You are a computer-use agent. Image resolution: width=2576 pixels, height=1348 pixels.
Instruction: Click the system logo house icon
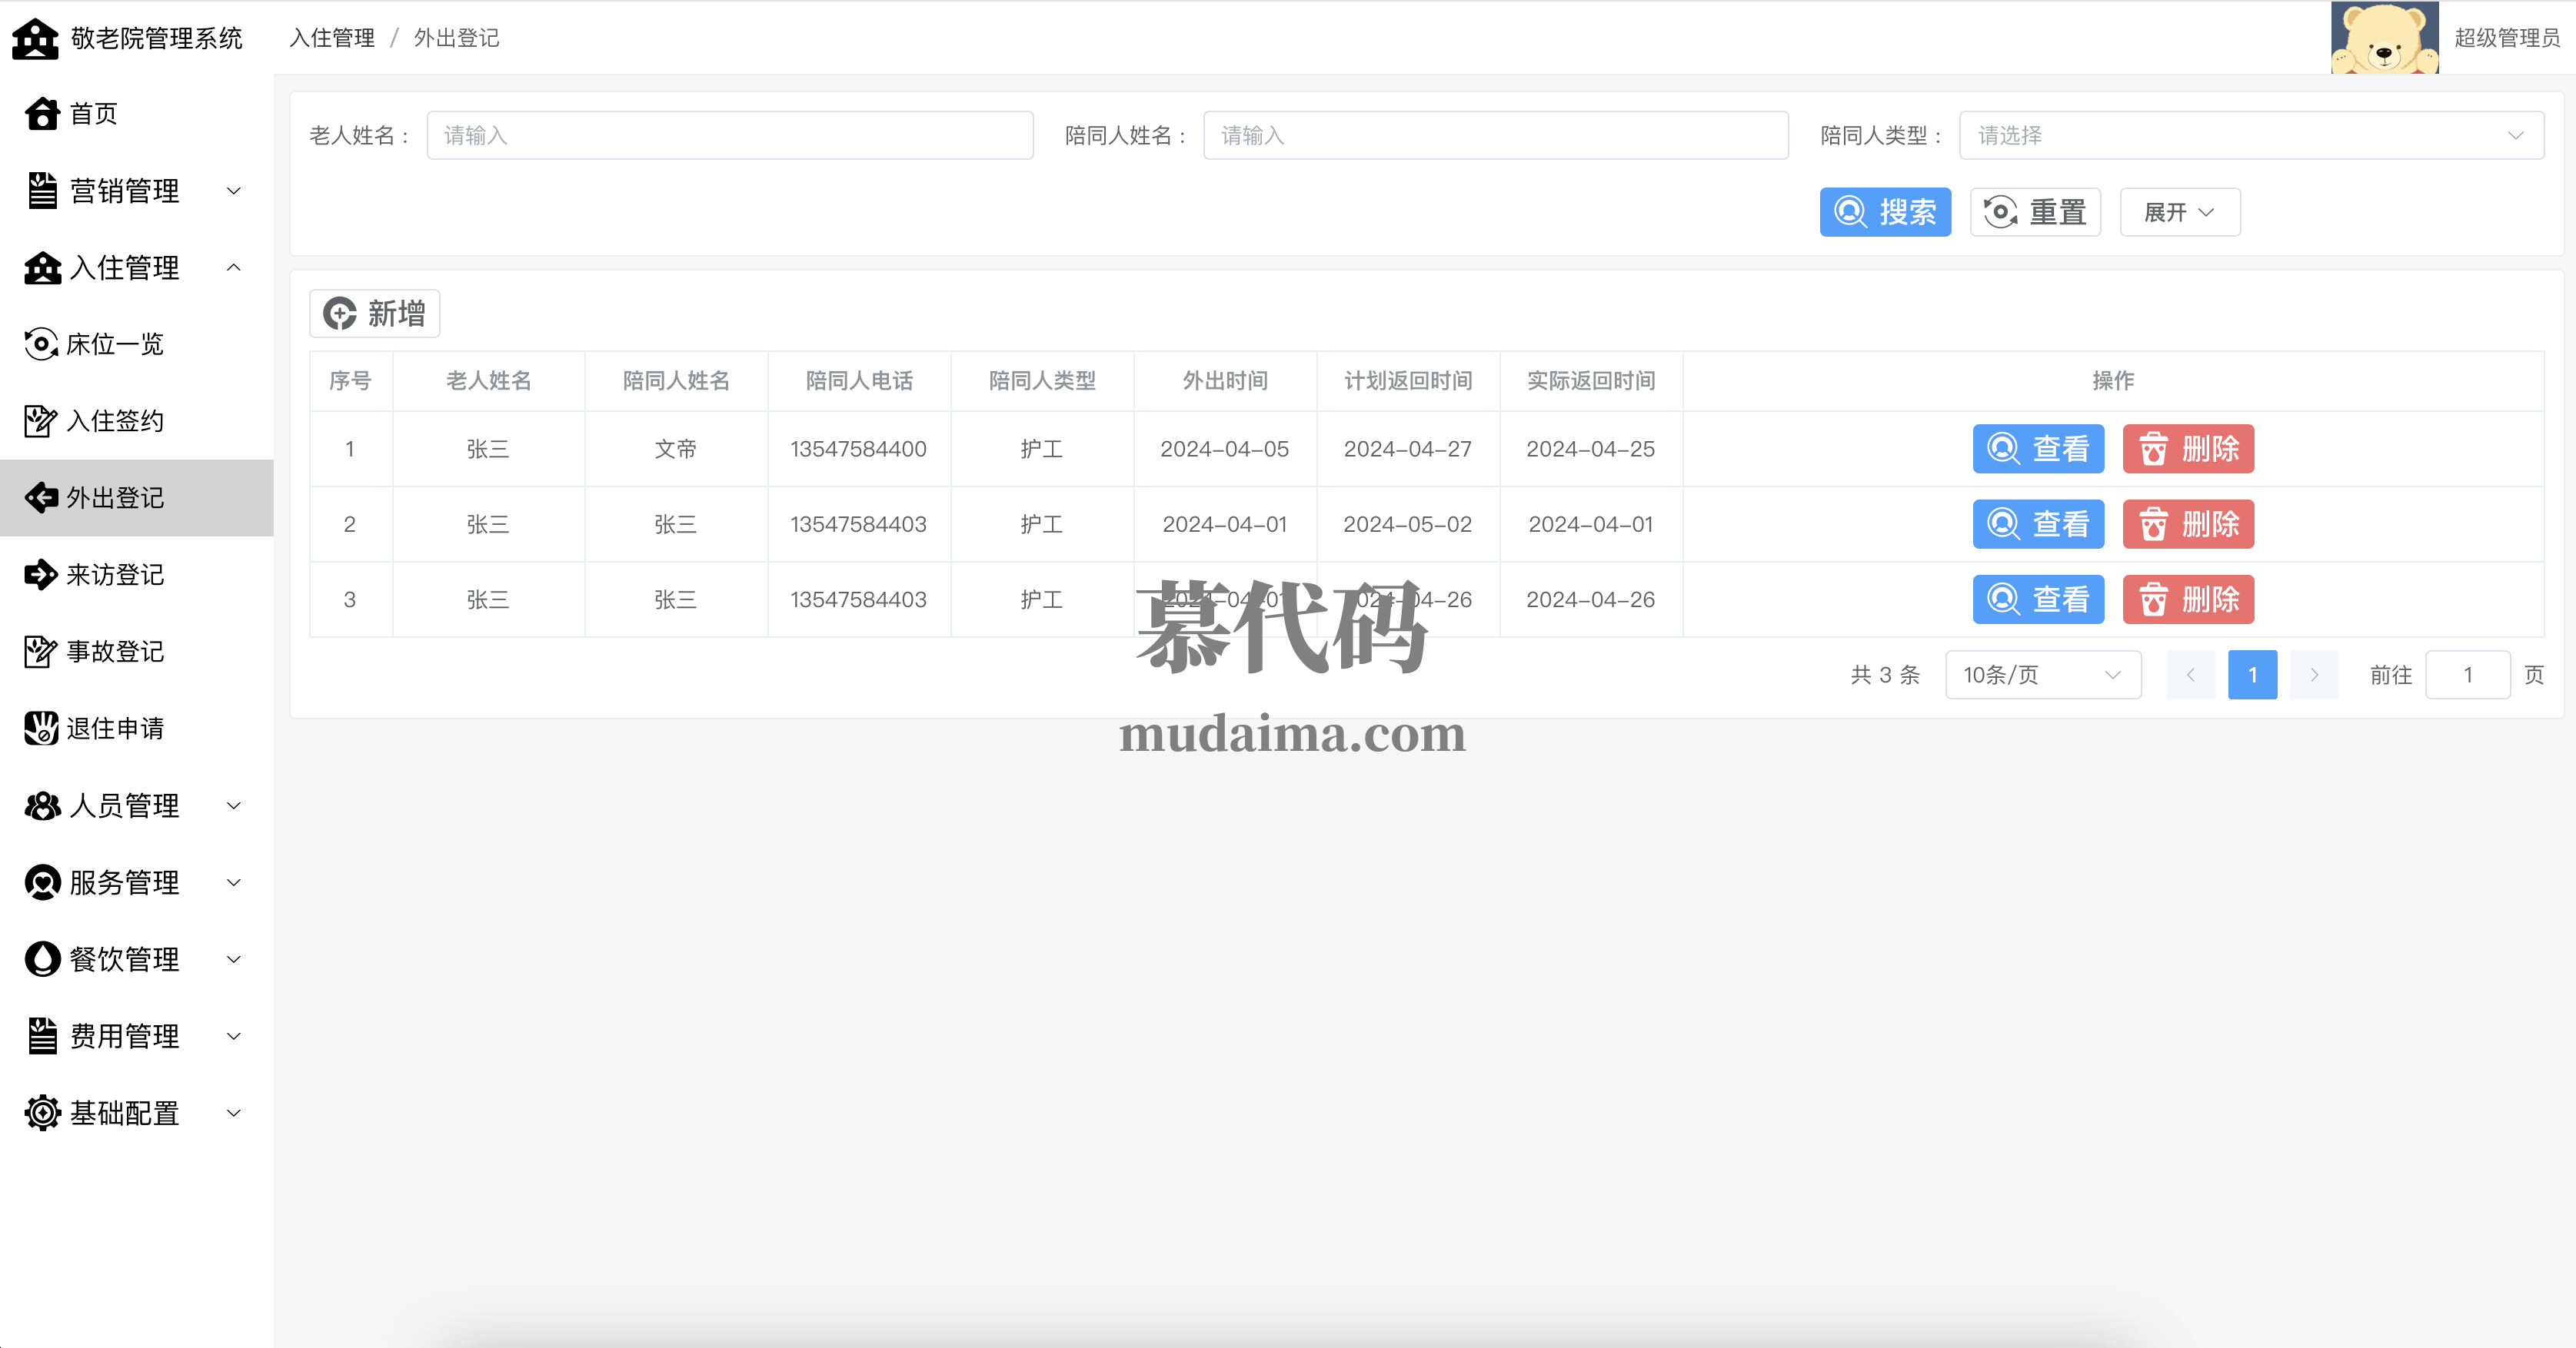pos(36,39)
